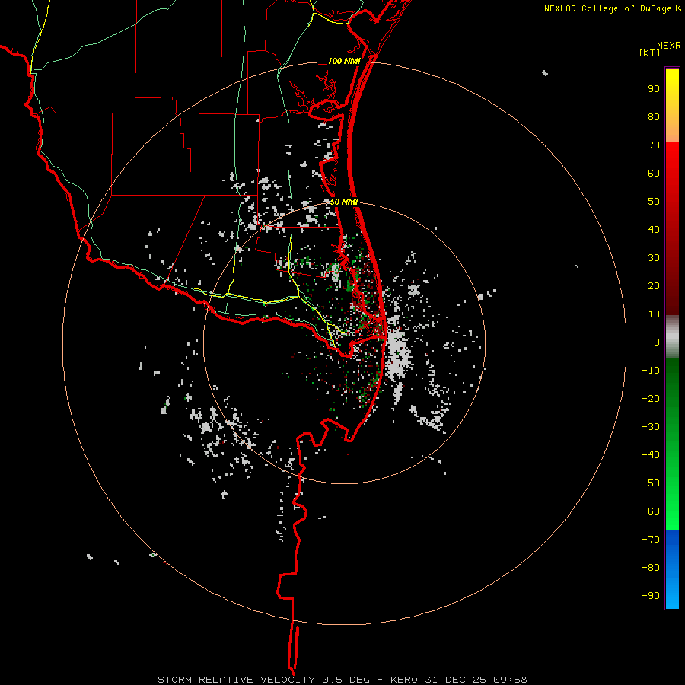Click the -40 value on velocity scale
685x685 pixels.
point(651,455)
